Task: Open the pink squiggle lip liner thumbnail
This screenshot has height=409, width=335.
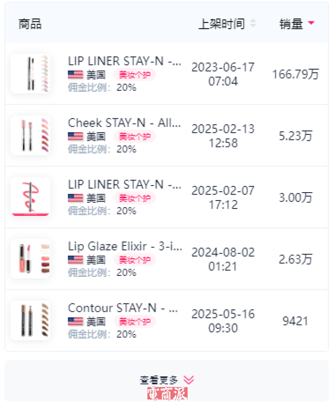Action: tap(30, 197)
